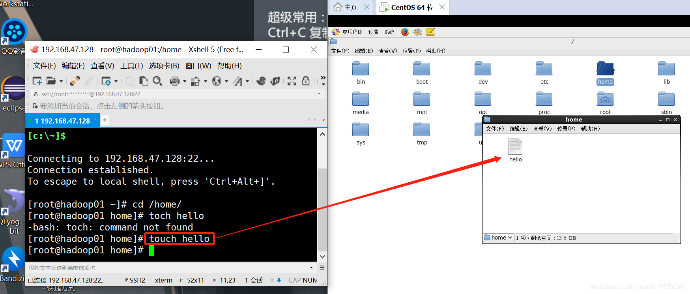Select the root home folder icon

605,99
